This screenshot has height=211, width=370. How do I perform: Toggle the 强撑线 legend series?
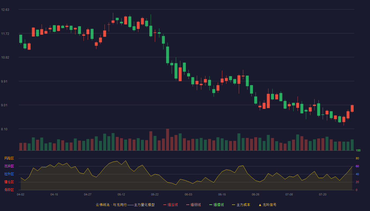click(216, 205)
